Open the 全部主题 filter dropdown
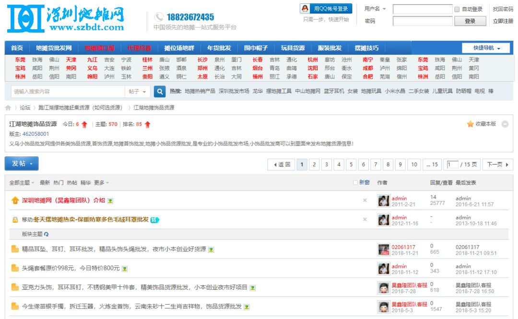Screen dimensions: 518x319 pyautogui.click(x=22, y=183)
